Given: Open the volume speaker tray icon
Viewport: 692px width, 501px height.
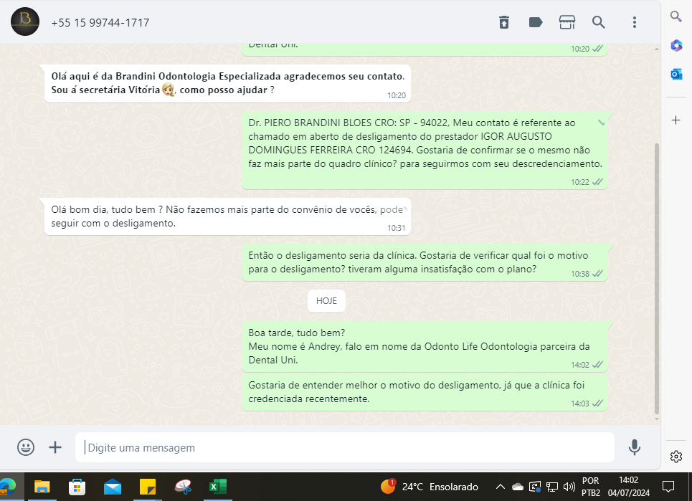Looking at the screenshot, I should tap(569, 487).
